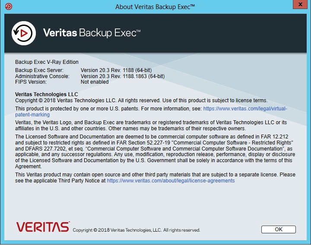Open the virtual patent marking link
311x245 pixels.
click(245, 109)
